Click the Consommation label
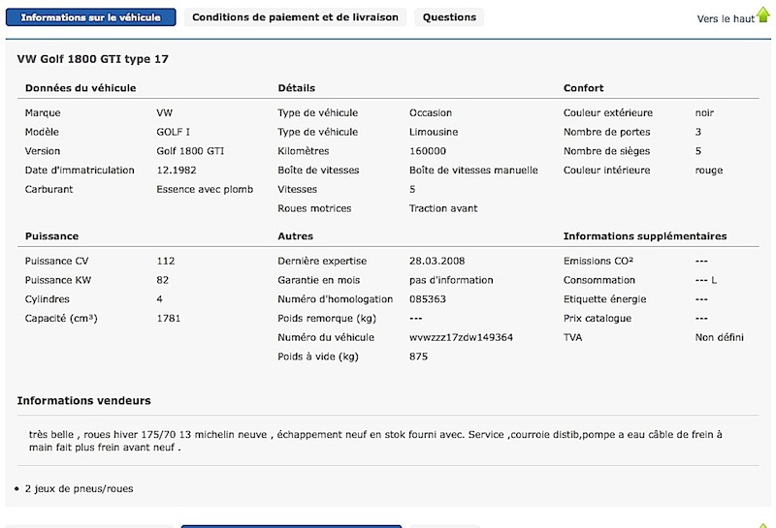Screen dimensions: 776x528 (598, 280)
